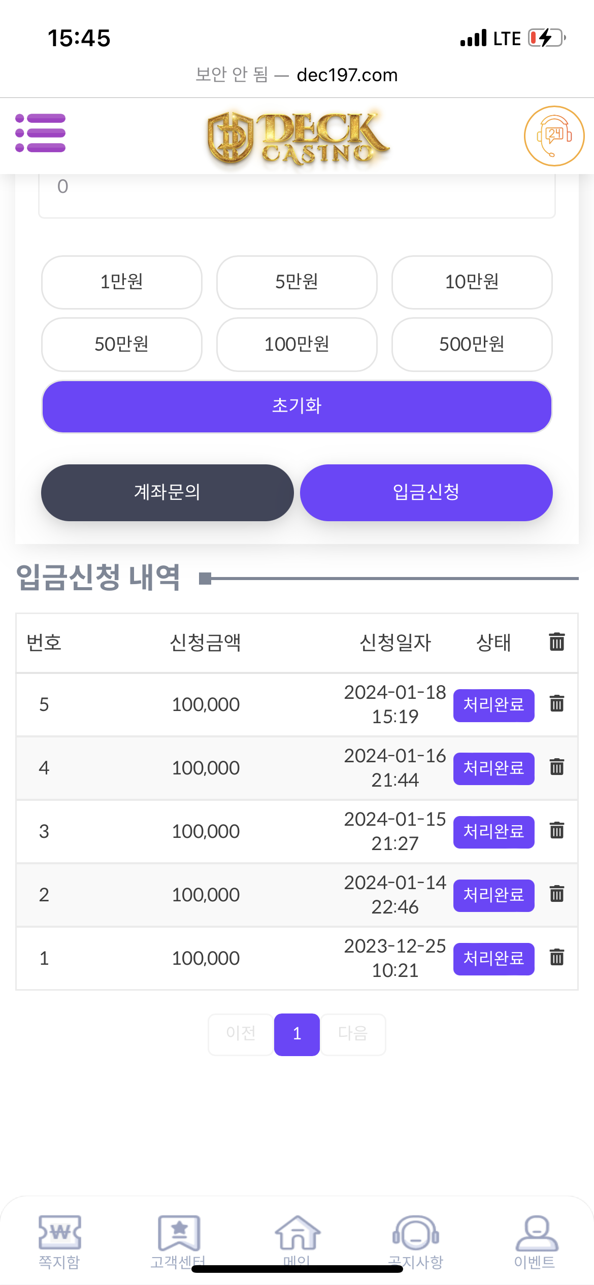Delete deposit record number 5
This screenshot has width=594, height=1285.
tap(557, 704)
